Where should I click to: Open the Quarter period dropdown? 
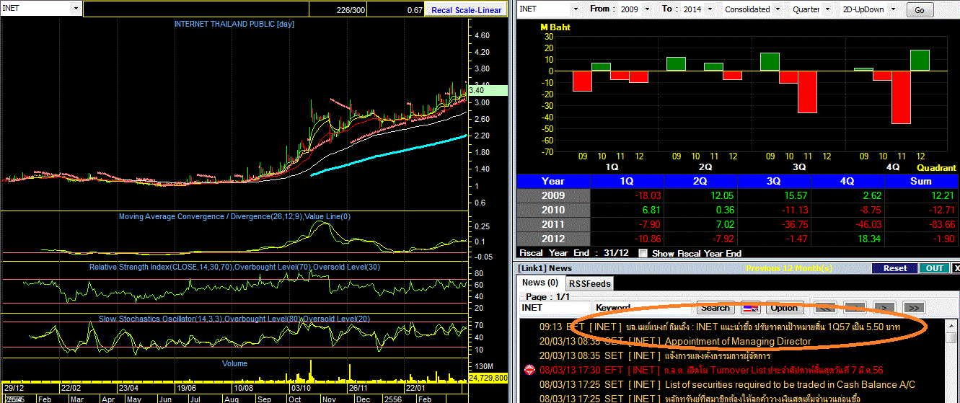[x=828, y=9]
